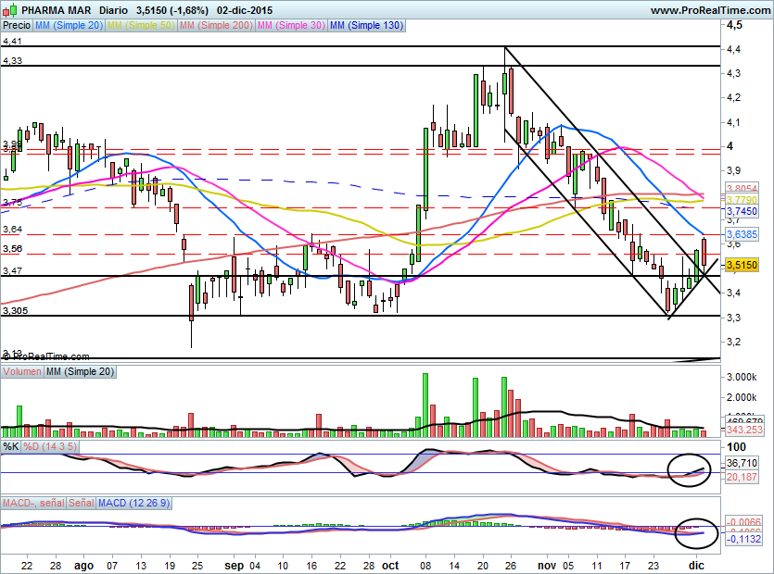Open the MM (Simple 50) label
The width and height of the screenshot is (774, 574).
[x=141, y=25]
